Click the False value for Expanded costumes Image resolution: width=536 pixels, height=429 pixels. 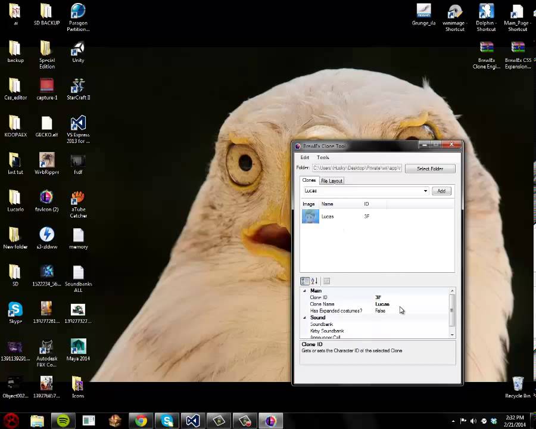click(x=380, y=310)
